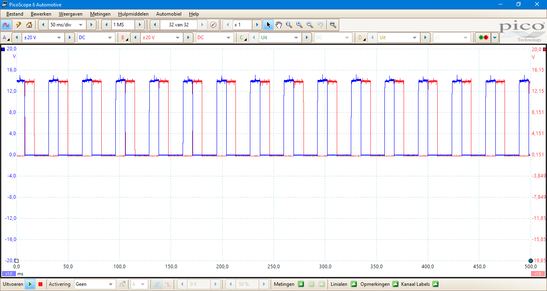
Task: Open the Automobiel menu
Action: pyautogui.click(x=169, y=14)
